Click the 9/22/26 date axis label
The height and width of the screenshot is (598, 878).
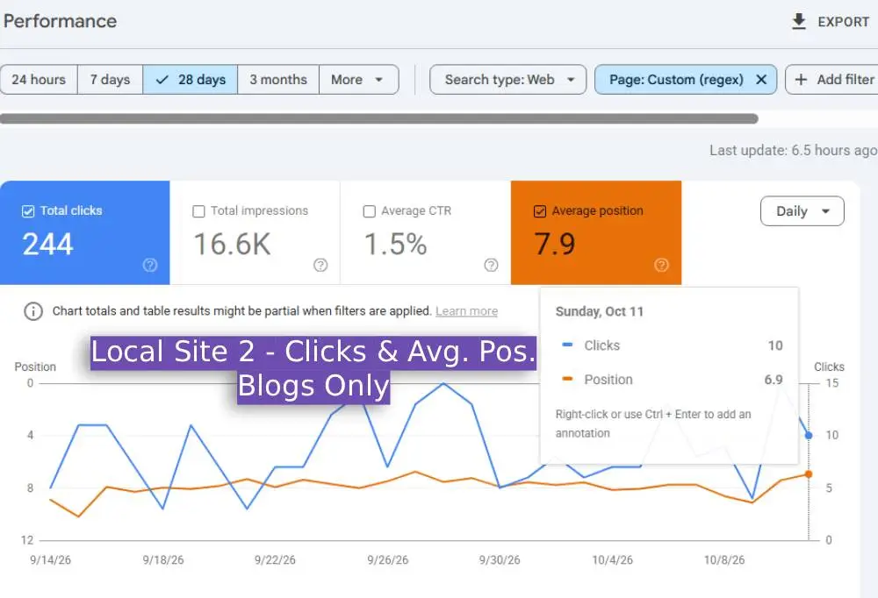[x=275, y=560]
